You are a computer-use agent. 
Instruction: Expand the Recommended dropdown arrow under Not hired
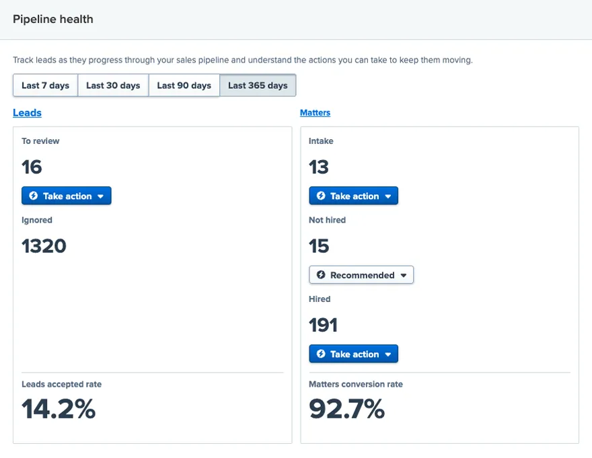[404, 275]
